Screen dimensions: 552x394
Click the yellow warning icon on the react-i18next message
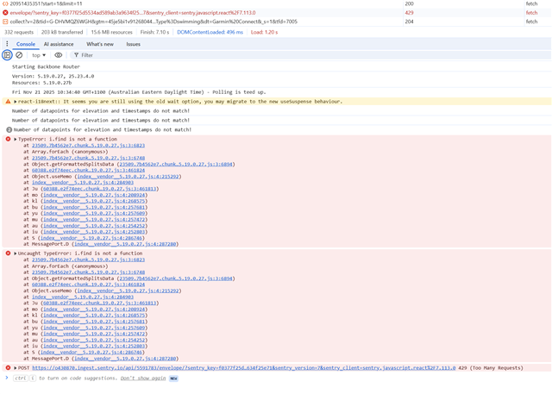point(9,101)
